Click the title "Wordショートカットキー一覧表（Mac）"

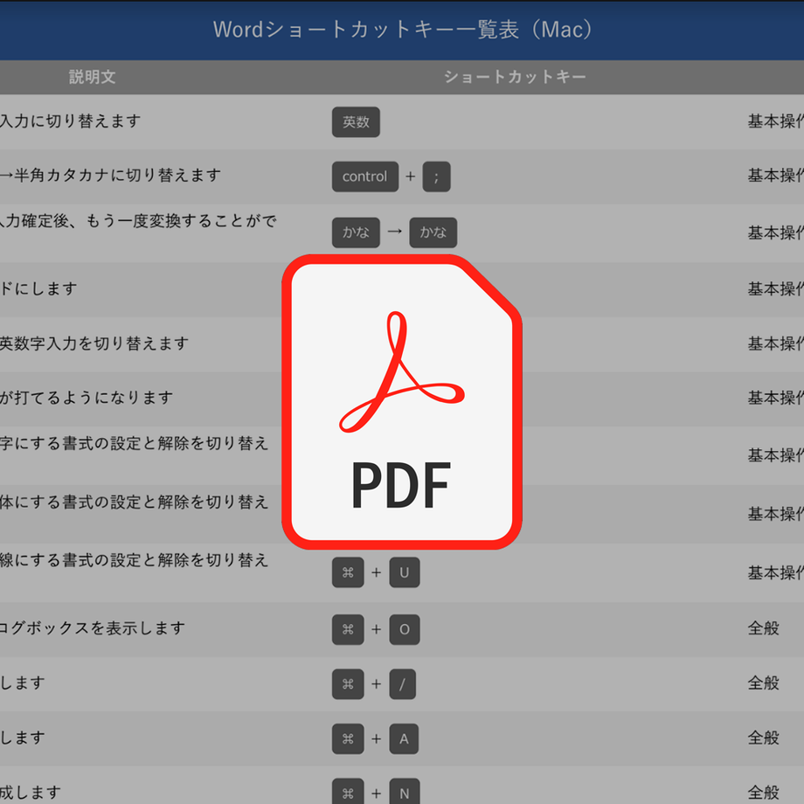[x=403, y=29]
